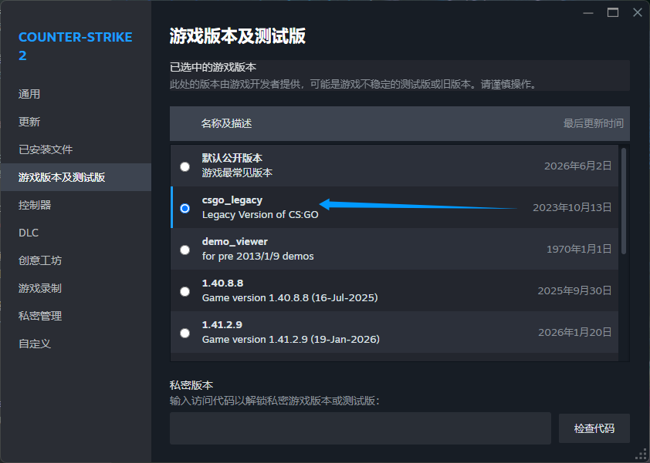Click the 检查代码 button
The width and height of the screenshot is (650, 463).
tap(594, 428)
